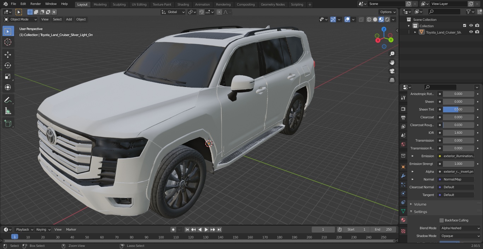The width and height of the screenshot is (483, 249).
Task: Open the viewport Add menu
Action: click(x=69, y=19)
